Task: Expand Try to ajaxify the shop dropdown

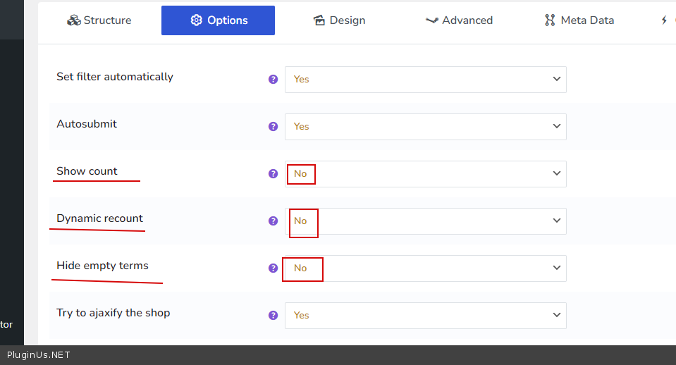Action: (425, 316)
